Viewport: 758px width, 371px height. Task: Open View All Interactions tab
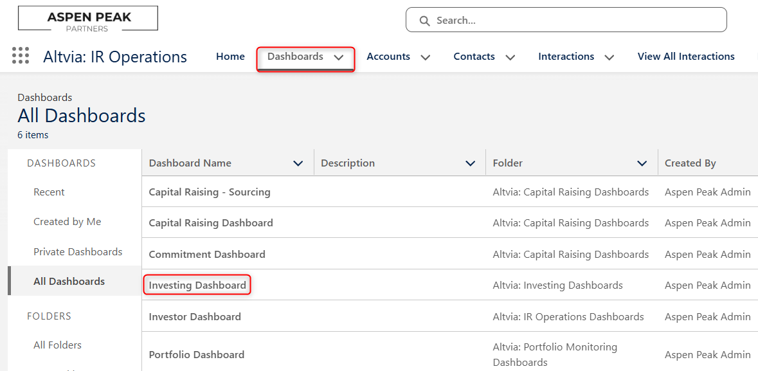686,57
